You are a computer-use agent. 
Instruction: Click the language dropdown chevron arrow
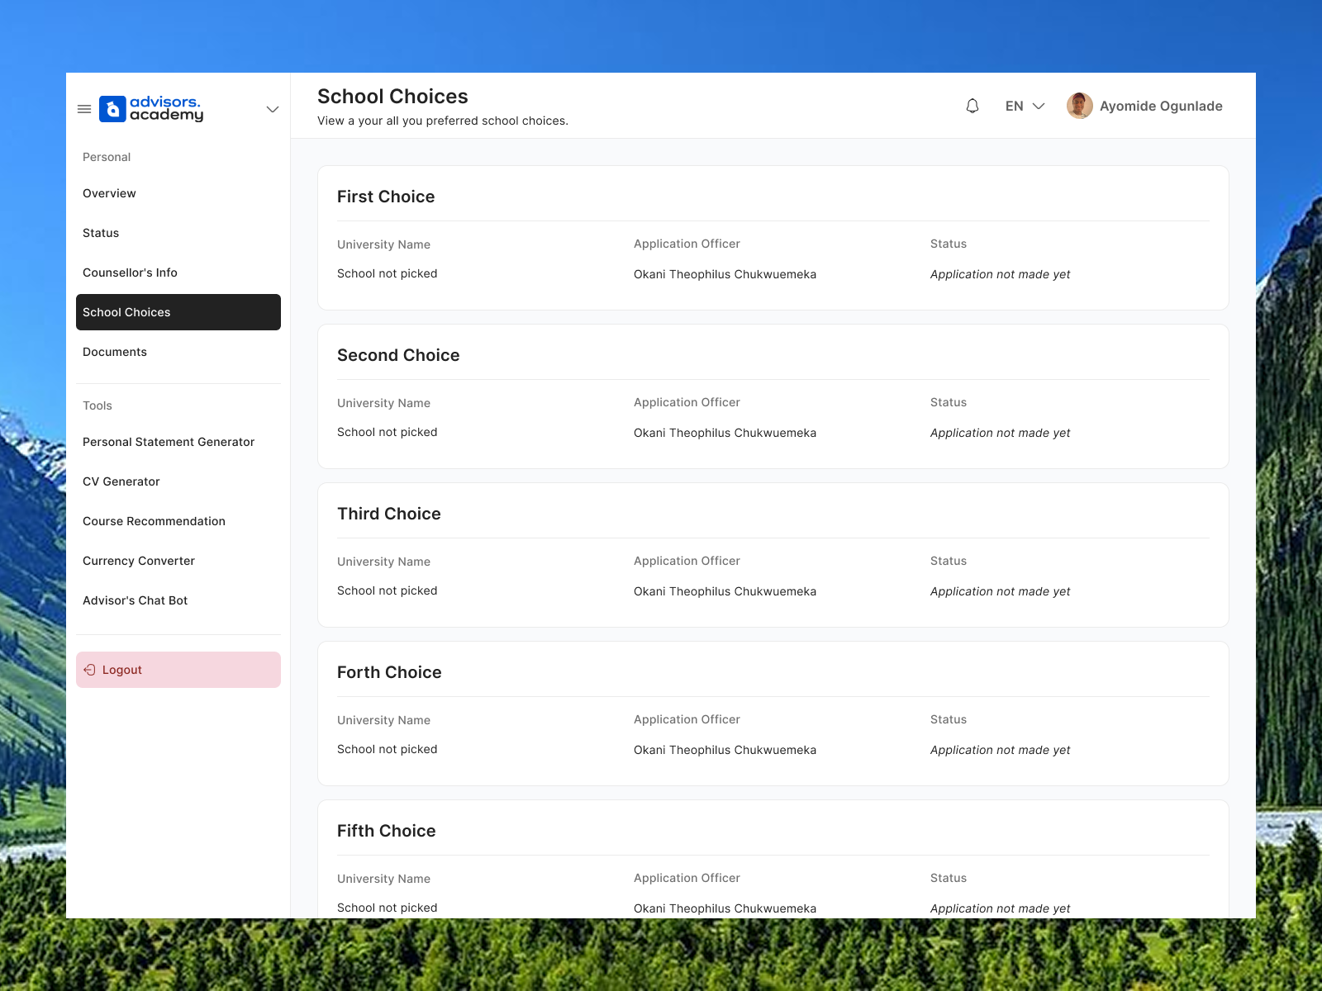(x=1039, y=106)
